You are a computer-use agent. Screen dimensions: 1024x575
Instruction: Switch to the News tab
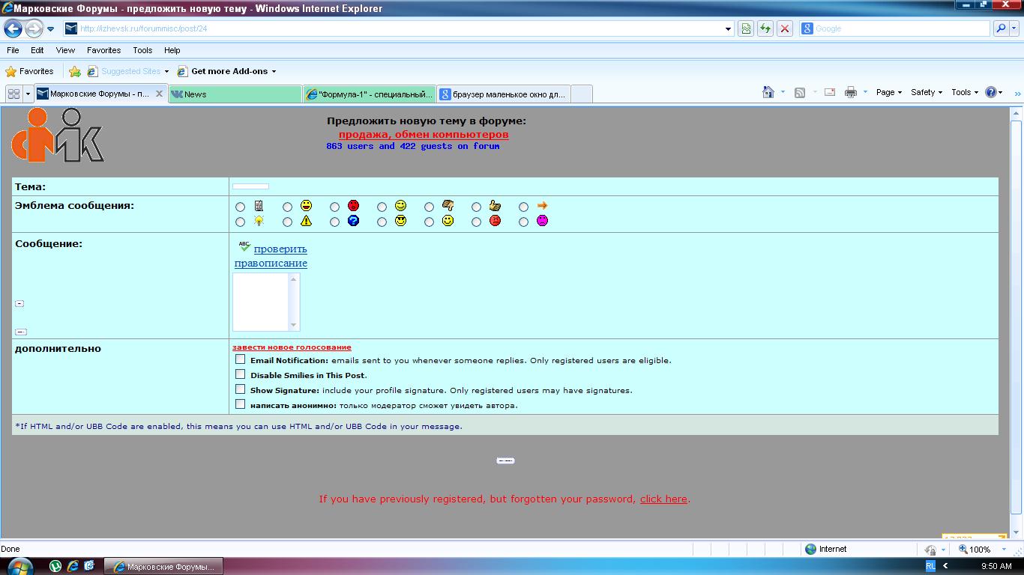coord(235,94)
